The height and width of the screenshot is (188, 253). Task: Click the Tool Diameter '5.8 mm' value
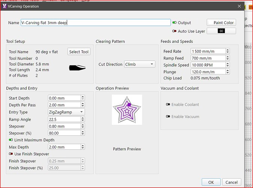(x=42, y=64)
